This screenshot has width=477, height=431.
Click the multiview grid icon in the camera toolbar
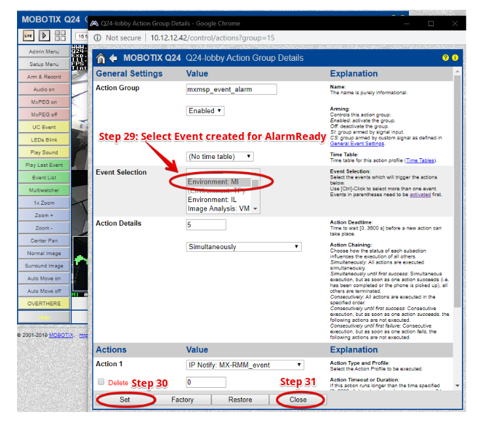60,35
